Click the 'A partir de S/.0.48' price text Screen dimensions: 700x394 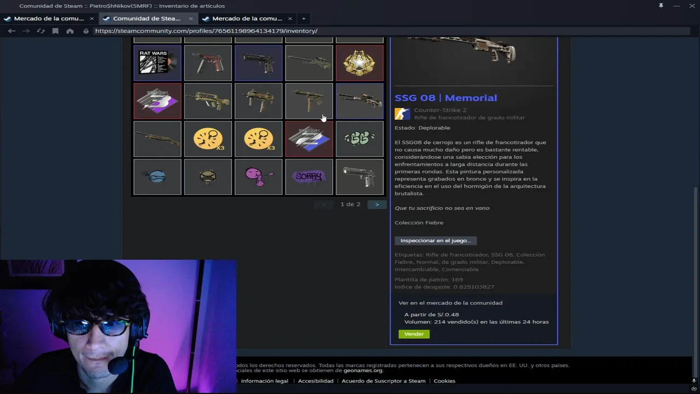pos(431,315)
